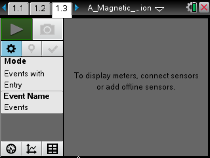Screen dimensions: 210x158
Task: Start data collection with the play button
Action: [17, 29]
